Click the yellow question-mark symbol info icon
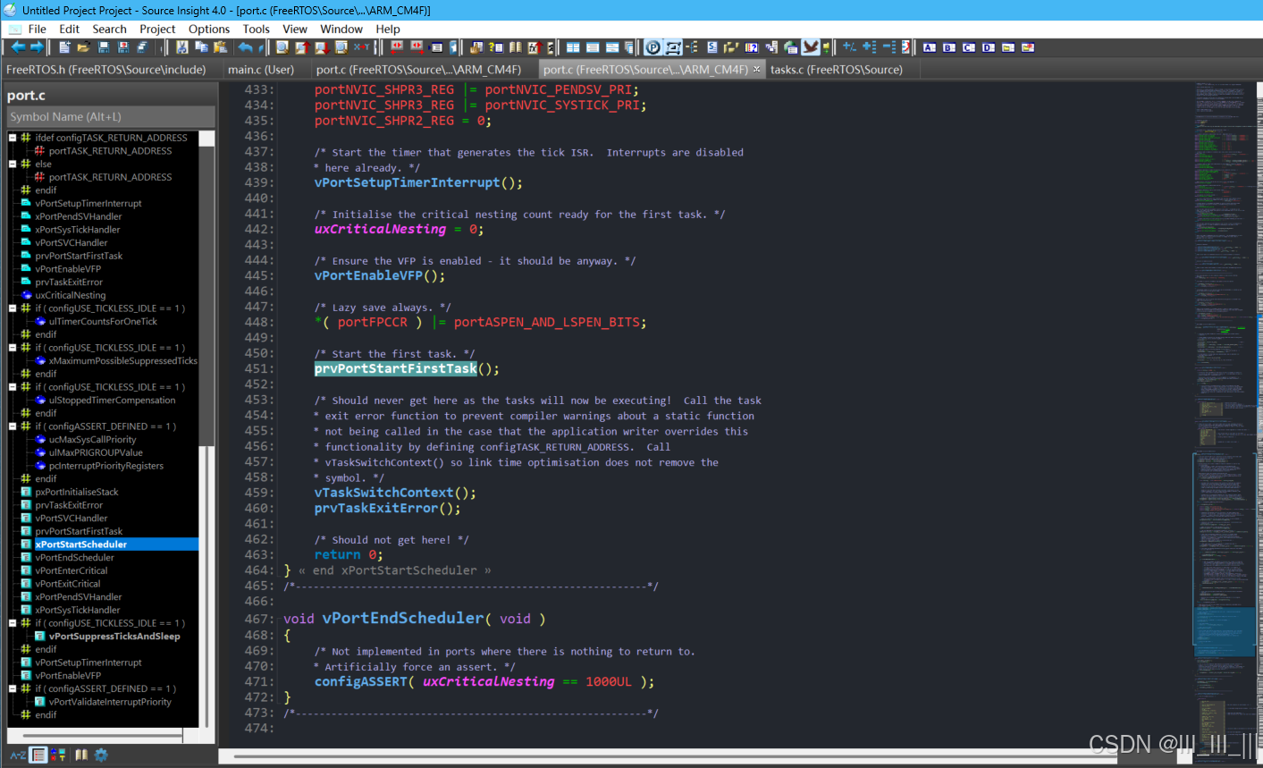This screenshot has height=768, width=1263. tap(495, 47)
